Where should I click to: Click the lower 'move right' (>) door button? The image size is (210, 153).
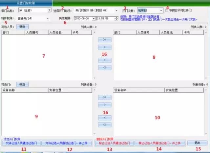pyautogui.click(x=105, y=105)
